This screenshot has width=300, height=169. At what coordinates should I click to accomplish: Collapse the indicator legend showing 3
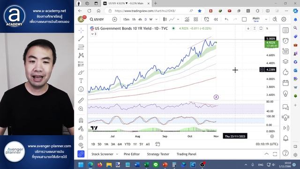click(x=94, y=34)
